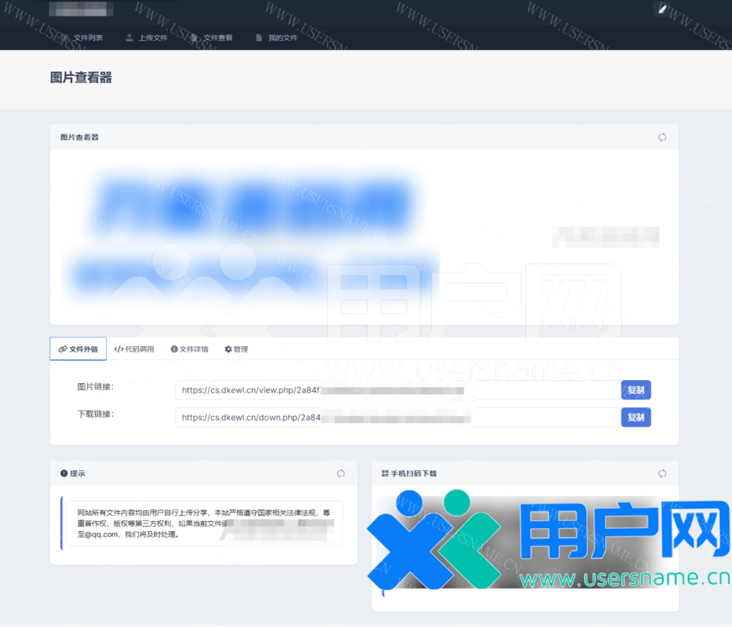This screenshot has width=732, height=627.
Task: Open the 文件详情 tab
Action: (189, 349)
